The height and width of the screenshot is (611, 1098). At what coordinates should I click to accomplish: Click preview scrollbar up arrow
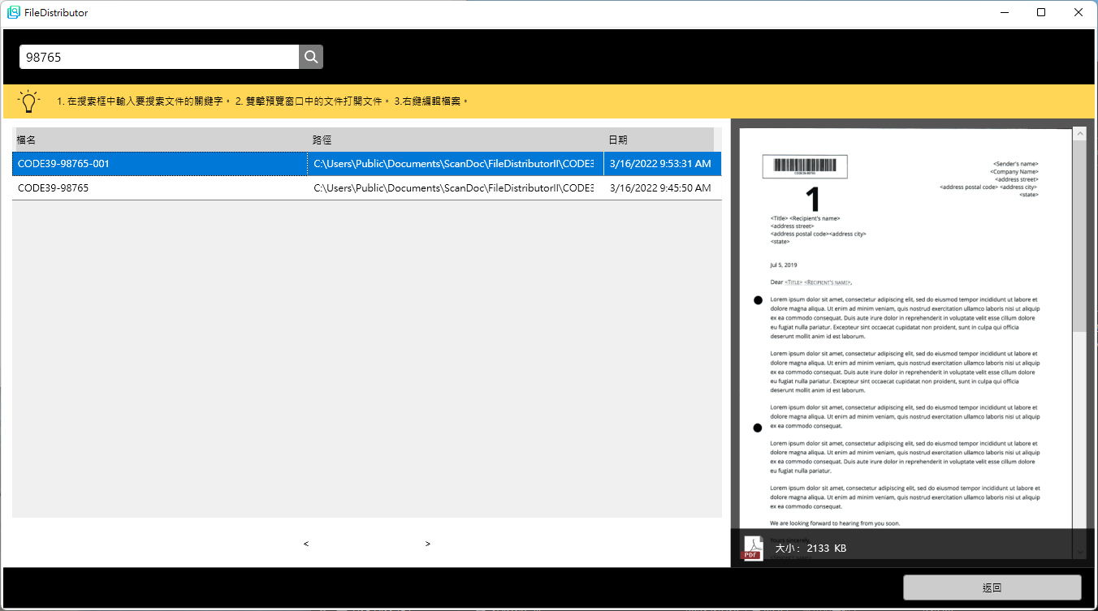[1079, 132]
